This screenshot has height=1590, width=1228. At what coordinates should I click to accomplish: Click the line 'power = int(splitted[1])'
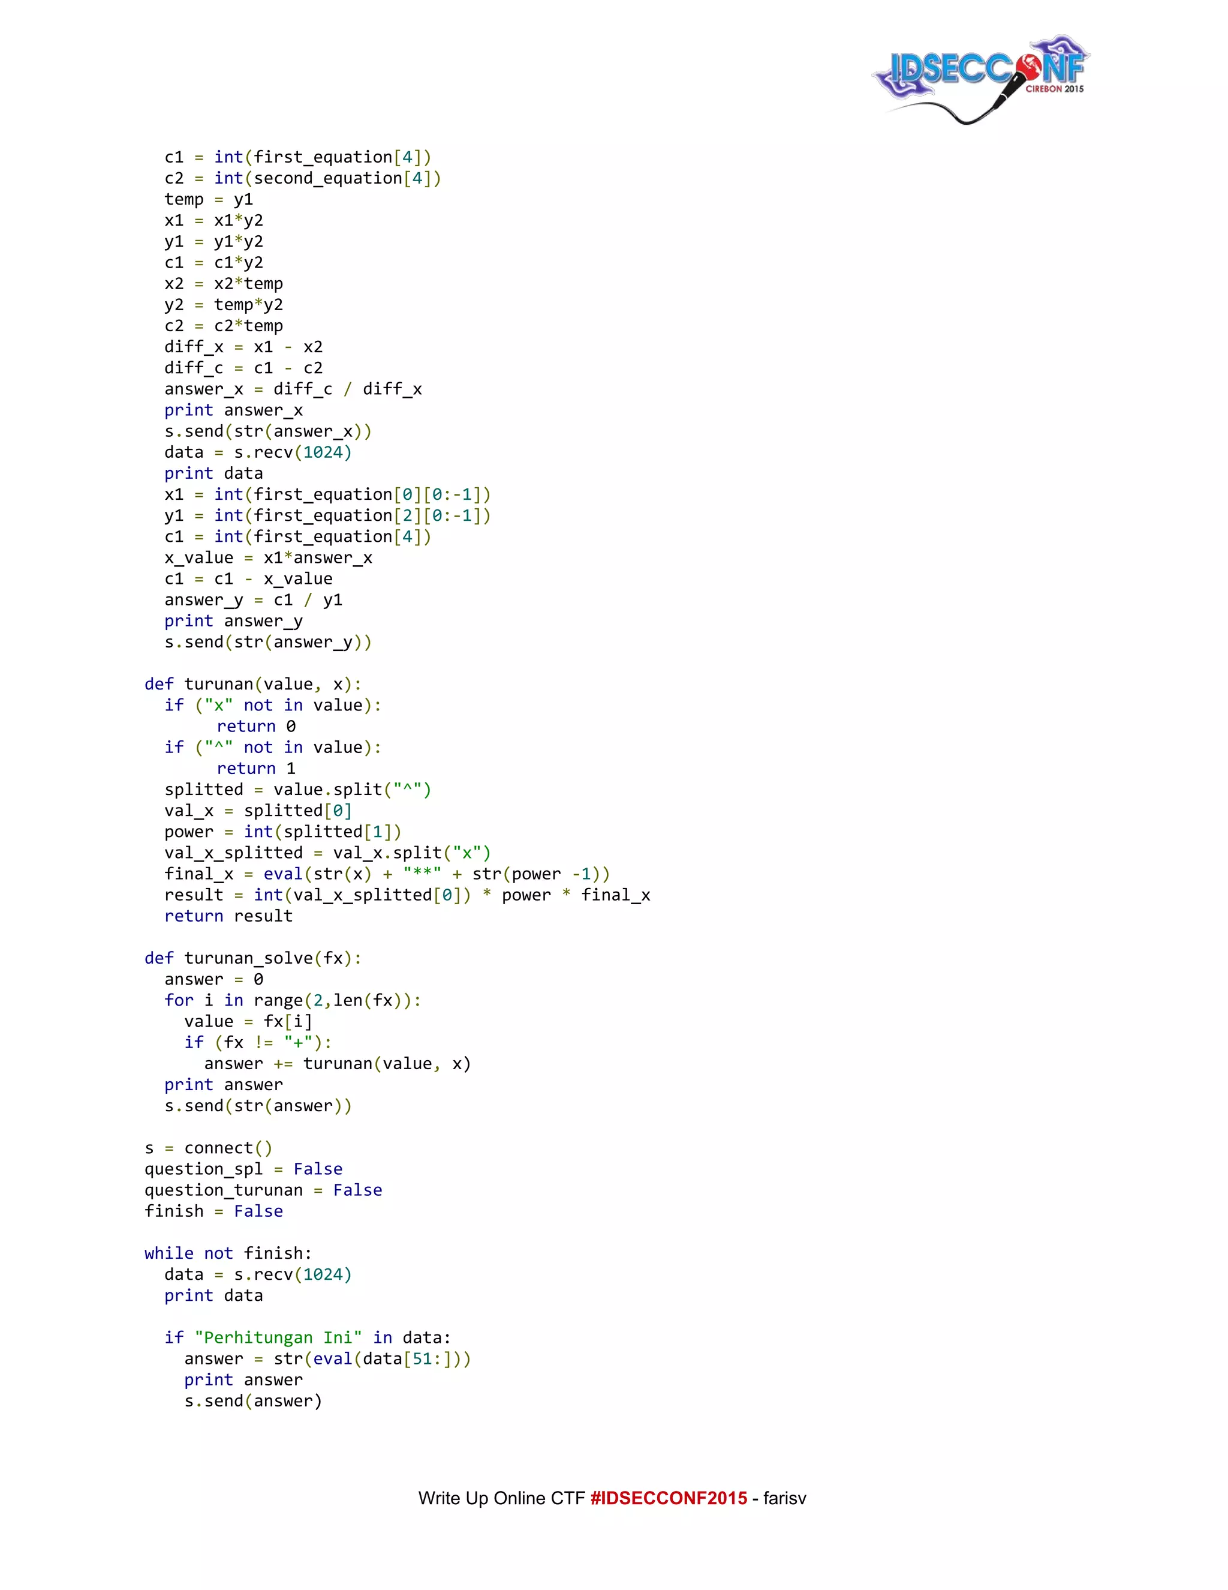[x=283, y=832]
